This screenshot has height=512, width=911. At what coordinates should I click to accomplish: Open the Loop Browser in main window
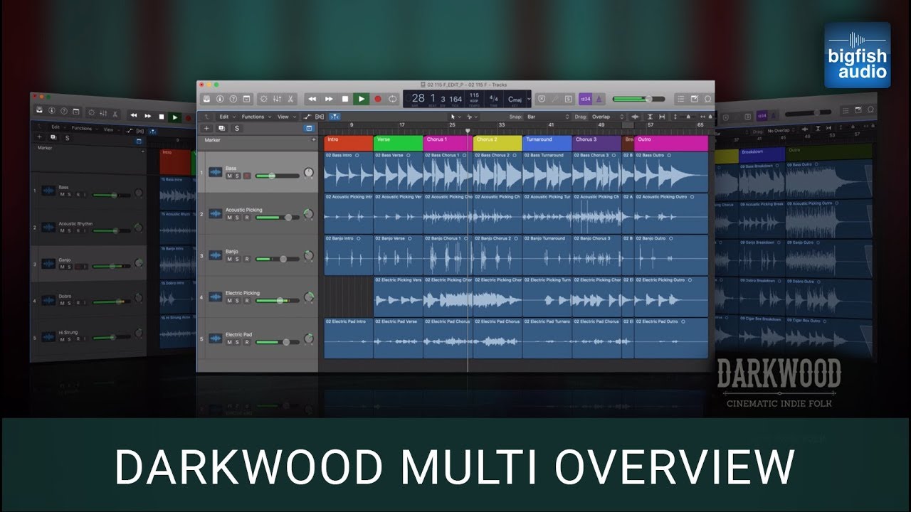point(707,99)
